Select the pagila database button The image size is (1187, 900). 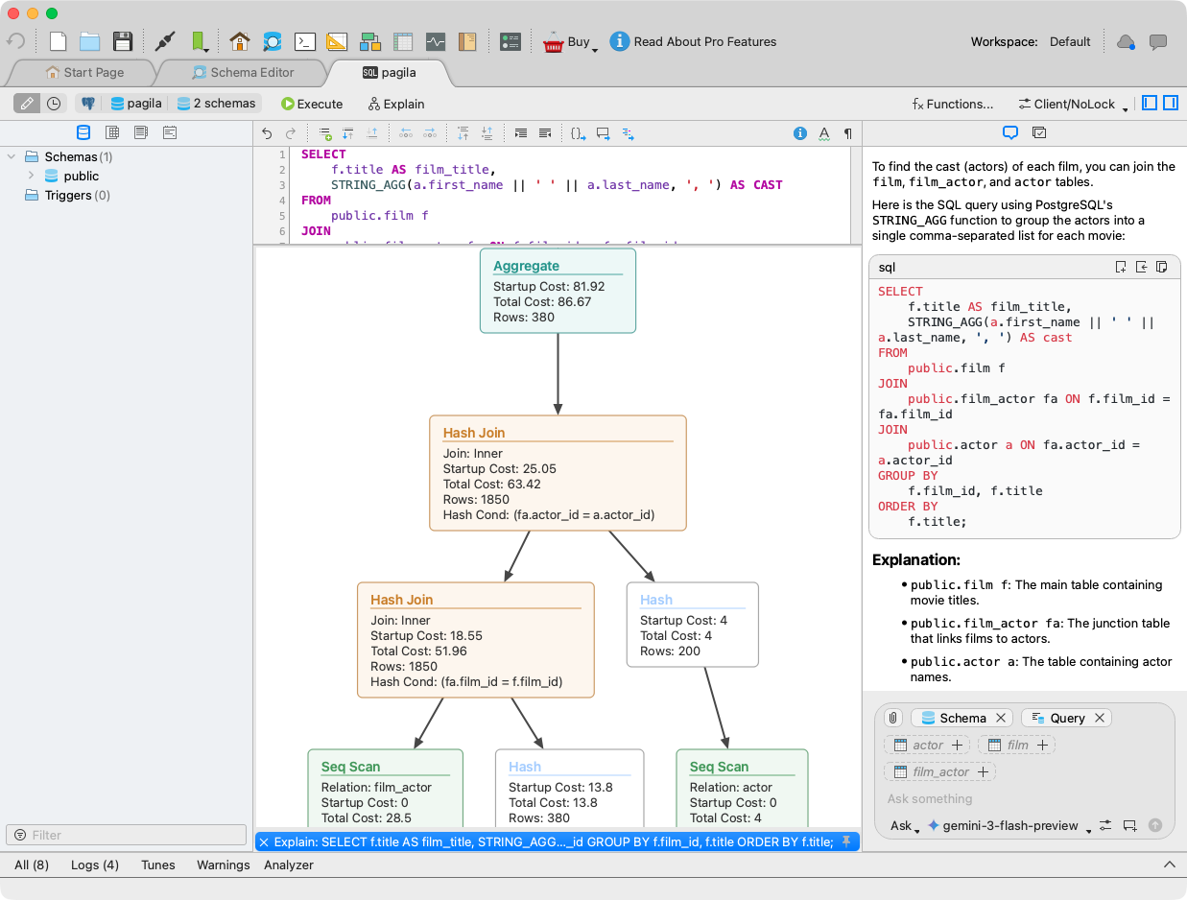(136, 104)
